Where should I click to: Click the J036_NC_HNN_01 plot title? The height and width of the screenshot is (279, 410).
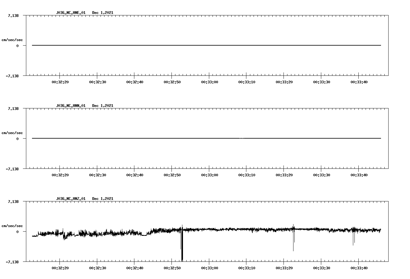tap(71, 106)
